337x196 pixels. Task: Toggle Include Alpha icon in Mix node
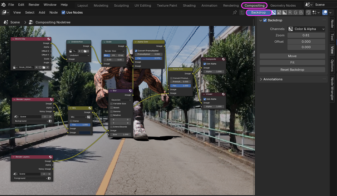(x=89, y=117)
